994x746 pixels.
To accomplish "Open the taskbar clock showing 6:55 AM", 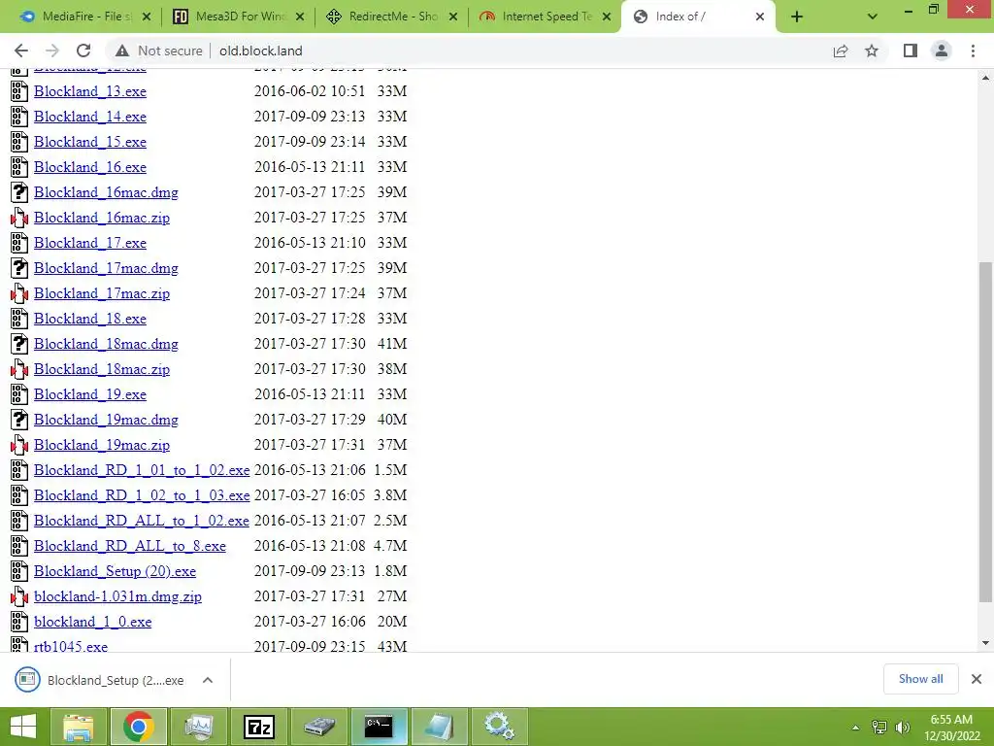I will pyautogui.click(x=951, y=728).
